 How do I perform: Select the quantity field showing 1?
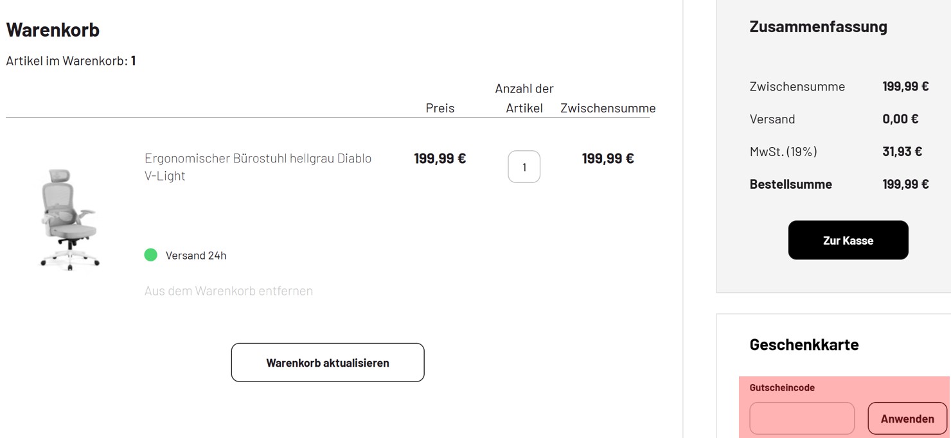[x=524, y=166]
